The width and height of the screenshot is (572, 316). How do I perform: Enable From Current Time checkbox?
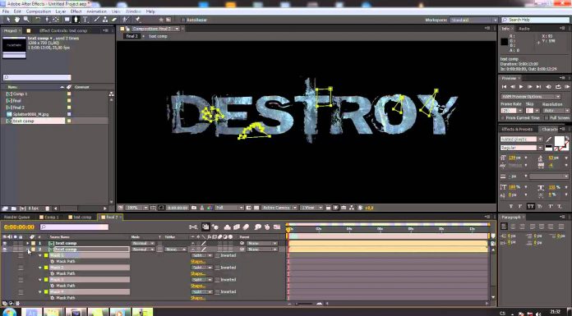pos(503,118)
